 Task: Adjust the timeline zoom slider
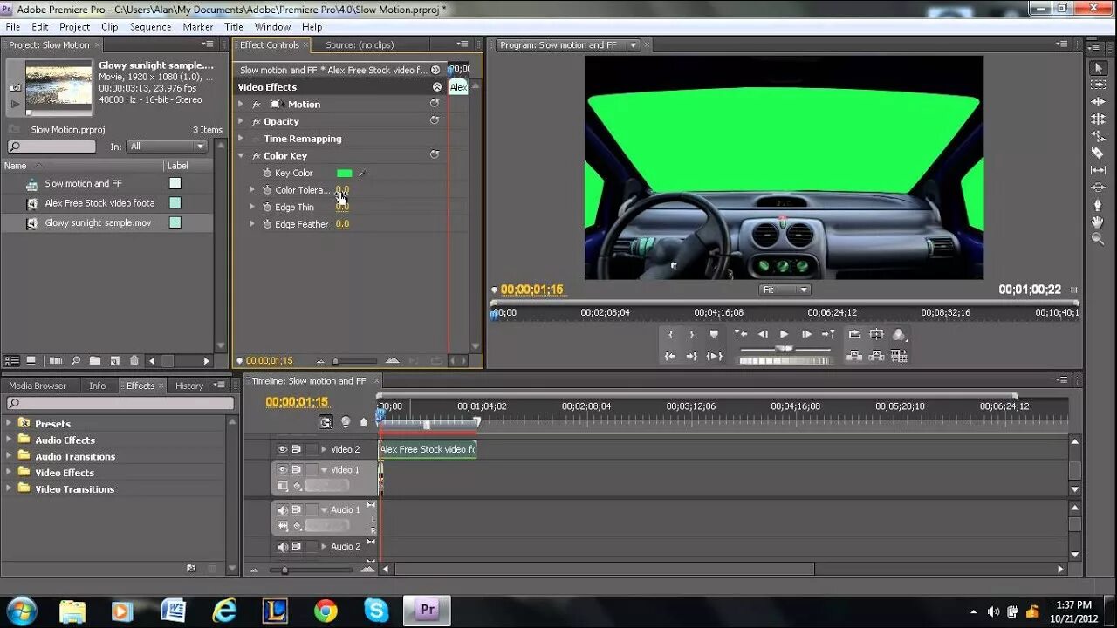point(284,570)
